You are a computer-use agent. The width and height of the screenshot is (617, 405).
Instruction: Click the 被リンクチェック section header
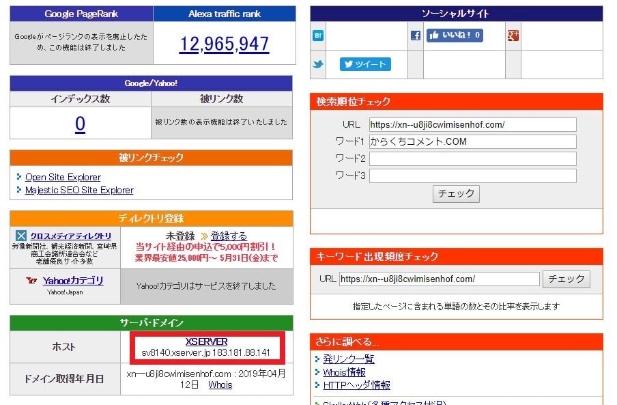(151, 158)
